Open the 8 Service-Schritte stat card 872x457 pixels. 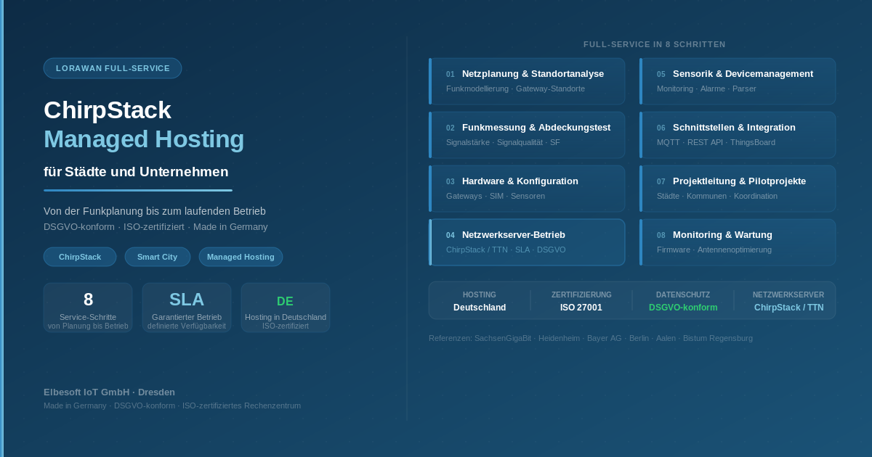click(88, 308)
